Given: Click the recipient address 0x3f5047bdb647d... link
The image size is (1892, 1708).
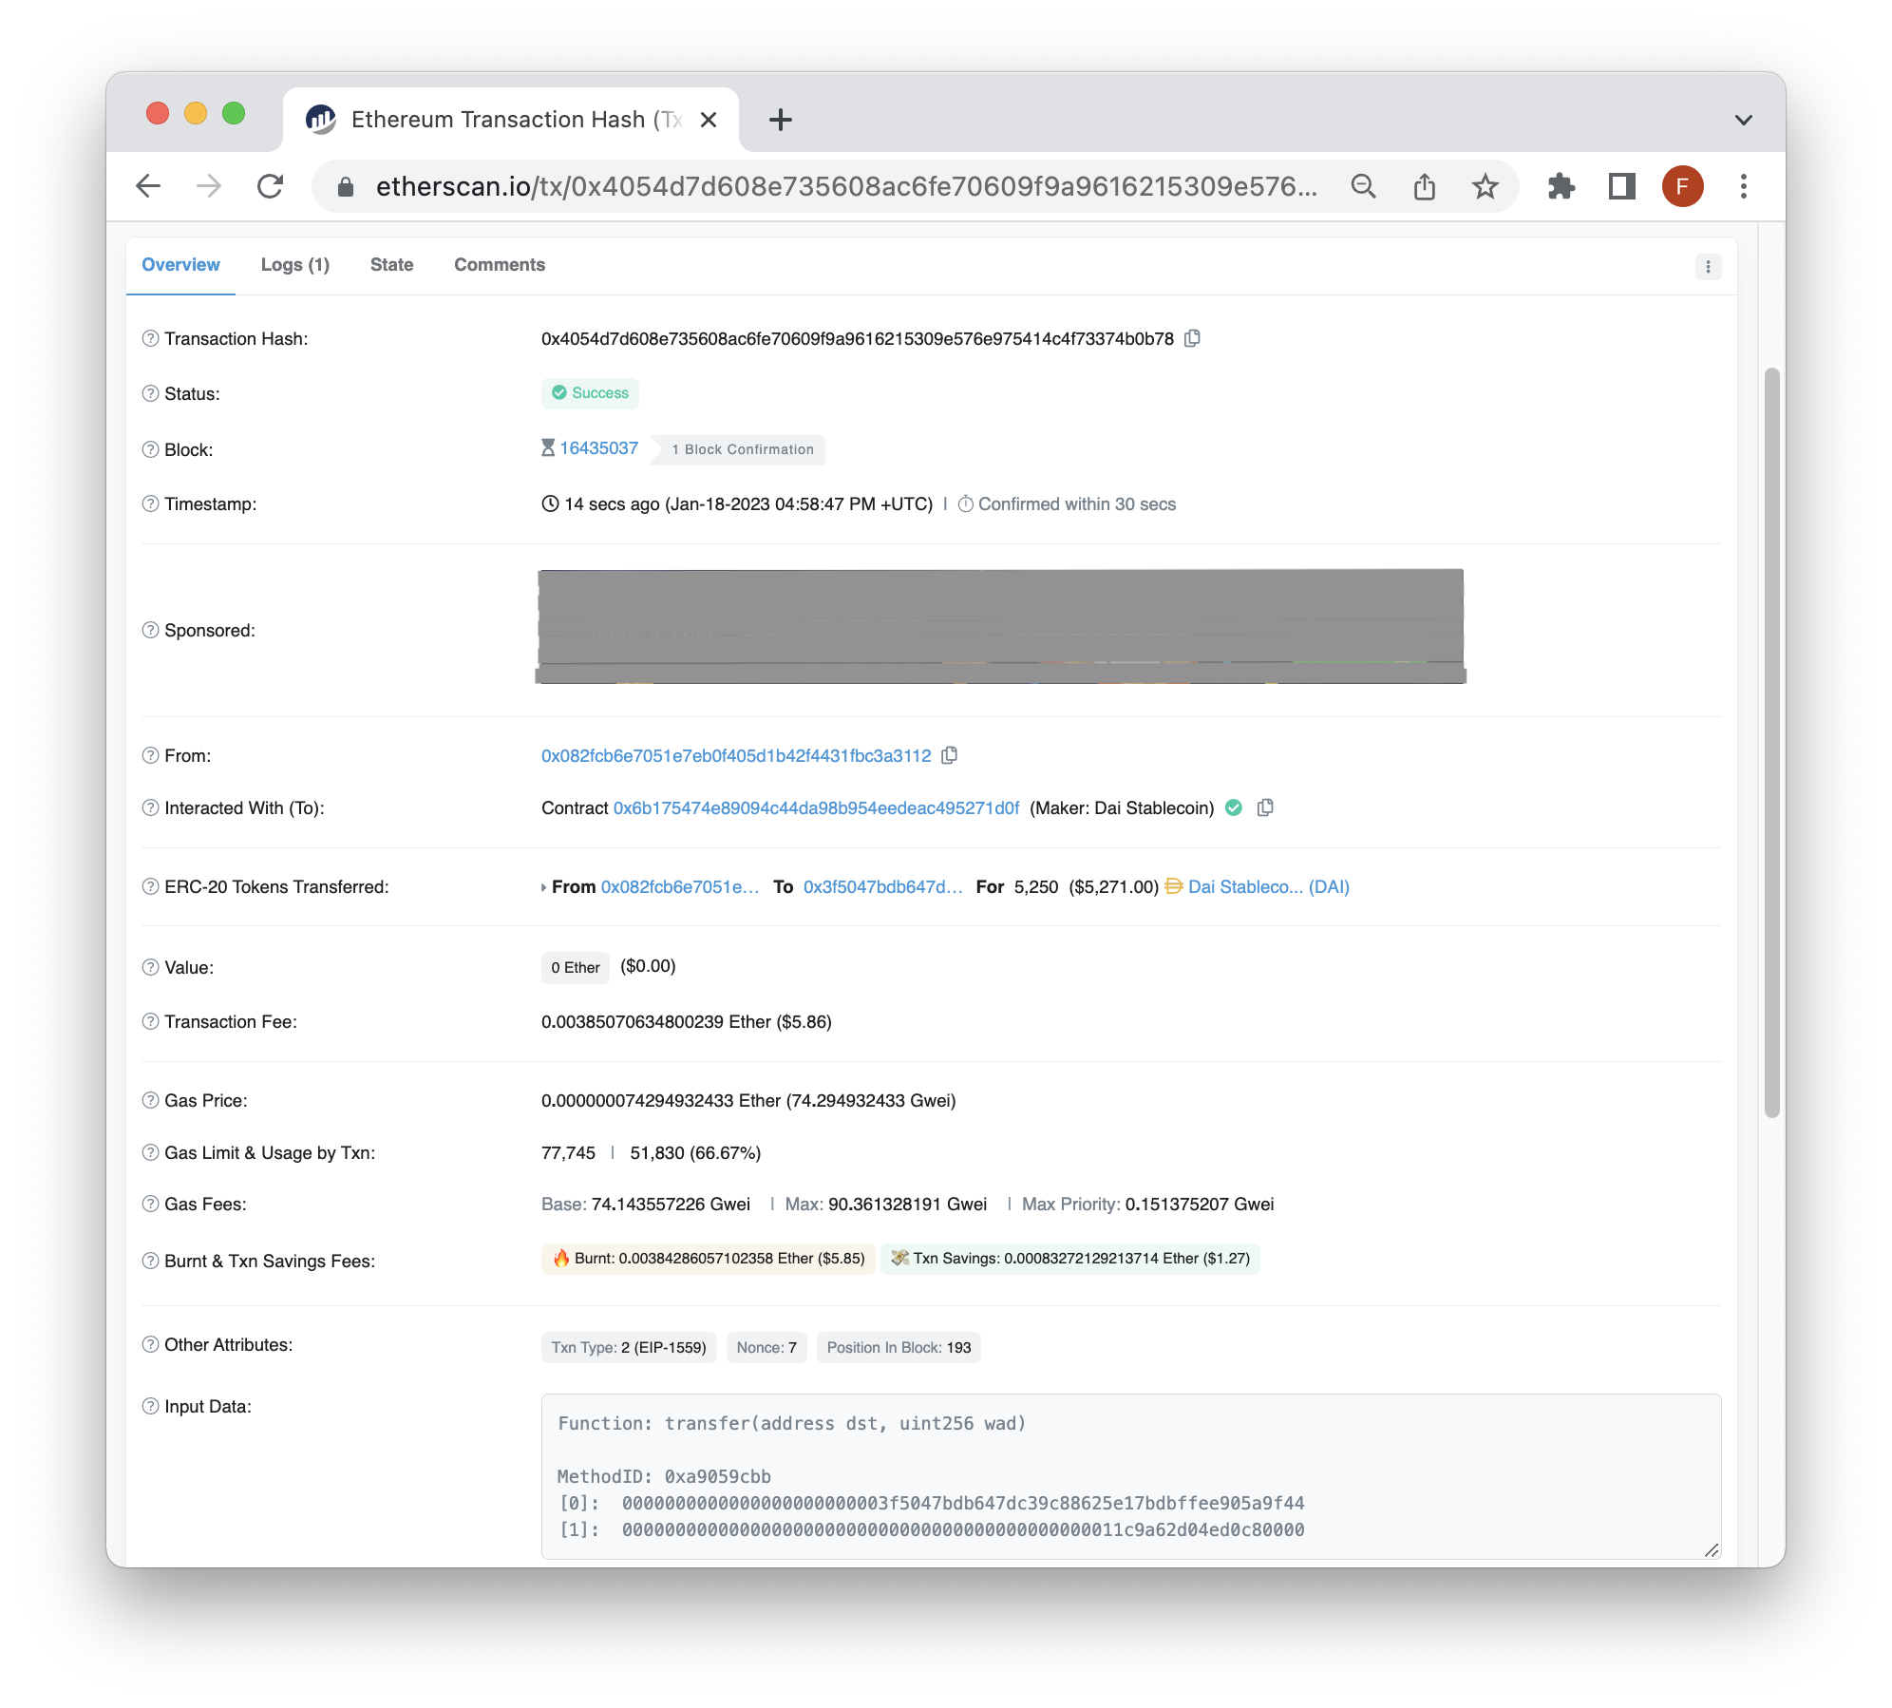Looking at the screenshot, I should (x=881, y=887).
